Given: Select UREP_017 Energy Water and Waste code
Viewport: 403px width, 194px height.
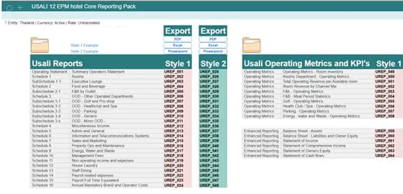Looking at the screenshot, I should tap(174, 151).
